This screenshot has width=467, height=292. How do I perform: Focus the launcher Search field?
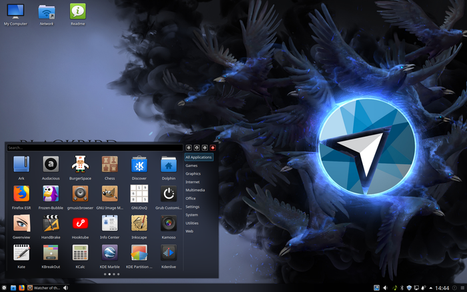click(95, 147)
